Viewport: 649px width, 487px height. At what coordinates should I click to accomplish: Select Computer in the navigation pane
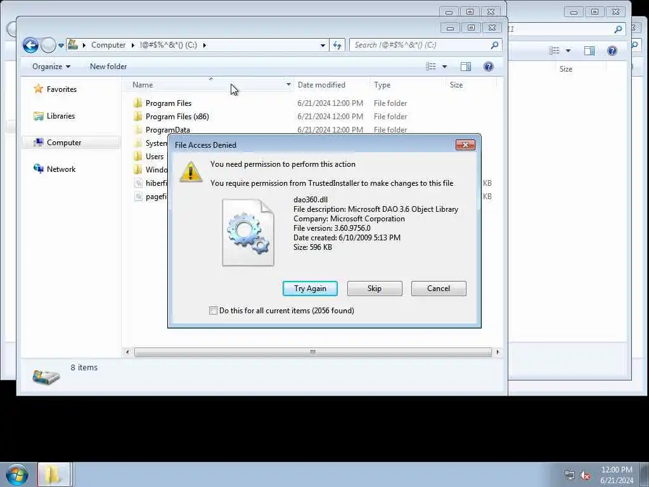(71, 143)
